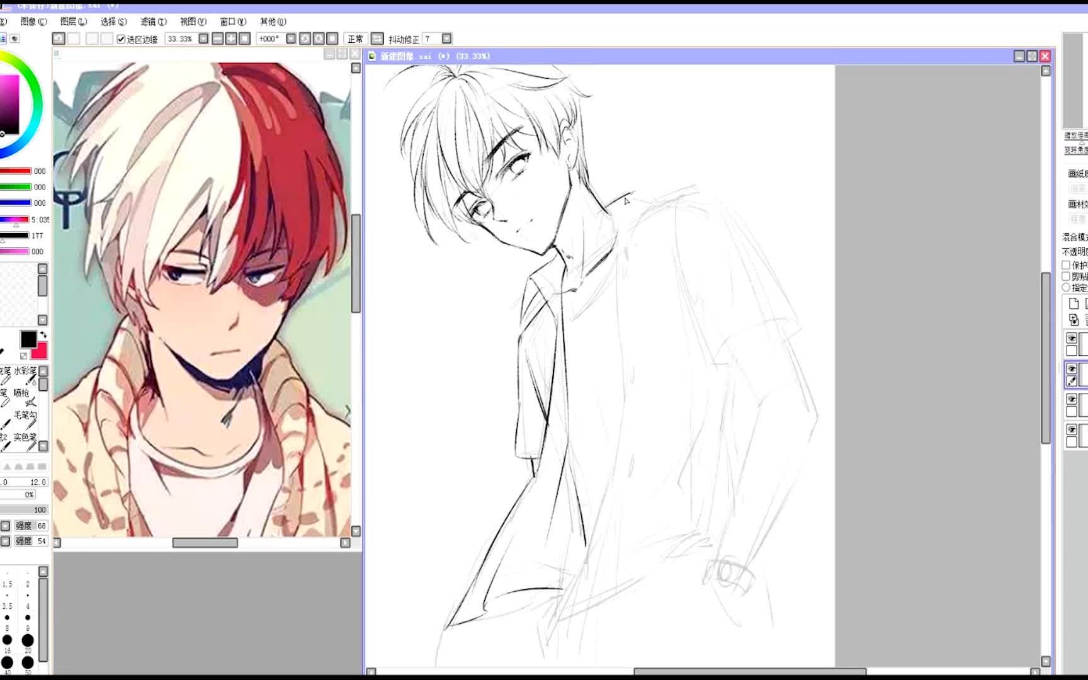Click the 正常 view mode button
Image resolution: width=1088 pixels, height=680 pixels.
[x=355, y=39]
